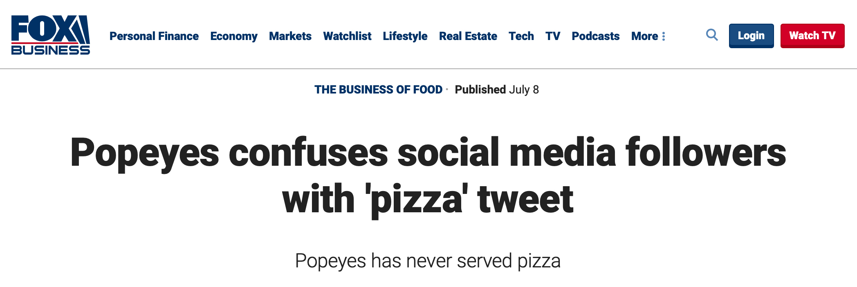Open the Personal Finance section
Viewport: 857px width, 287px height.
(x=154, y=36)
